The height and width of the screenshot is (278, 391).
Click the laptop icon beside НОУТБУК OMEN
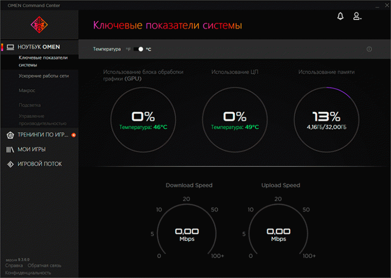(x=10, y=47)
